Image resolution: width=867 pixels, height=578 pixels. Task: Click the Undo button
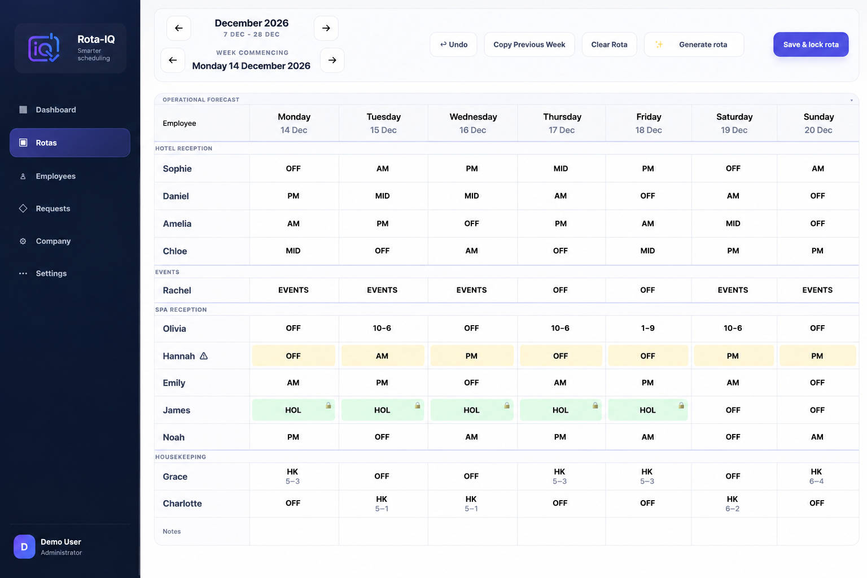click(454, 45)
